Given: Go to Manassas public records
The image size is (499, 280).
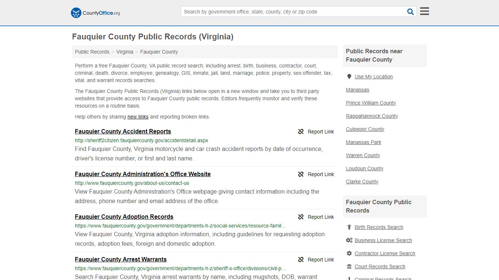Looking at the screenshot, I should tap(358, 90).
